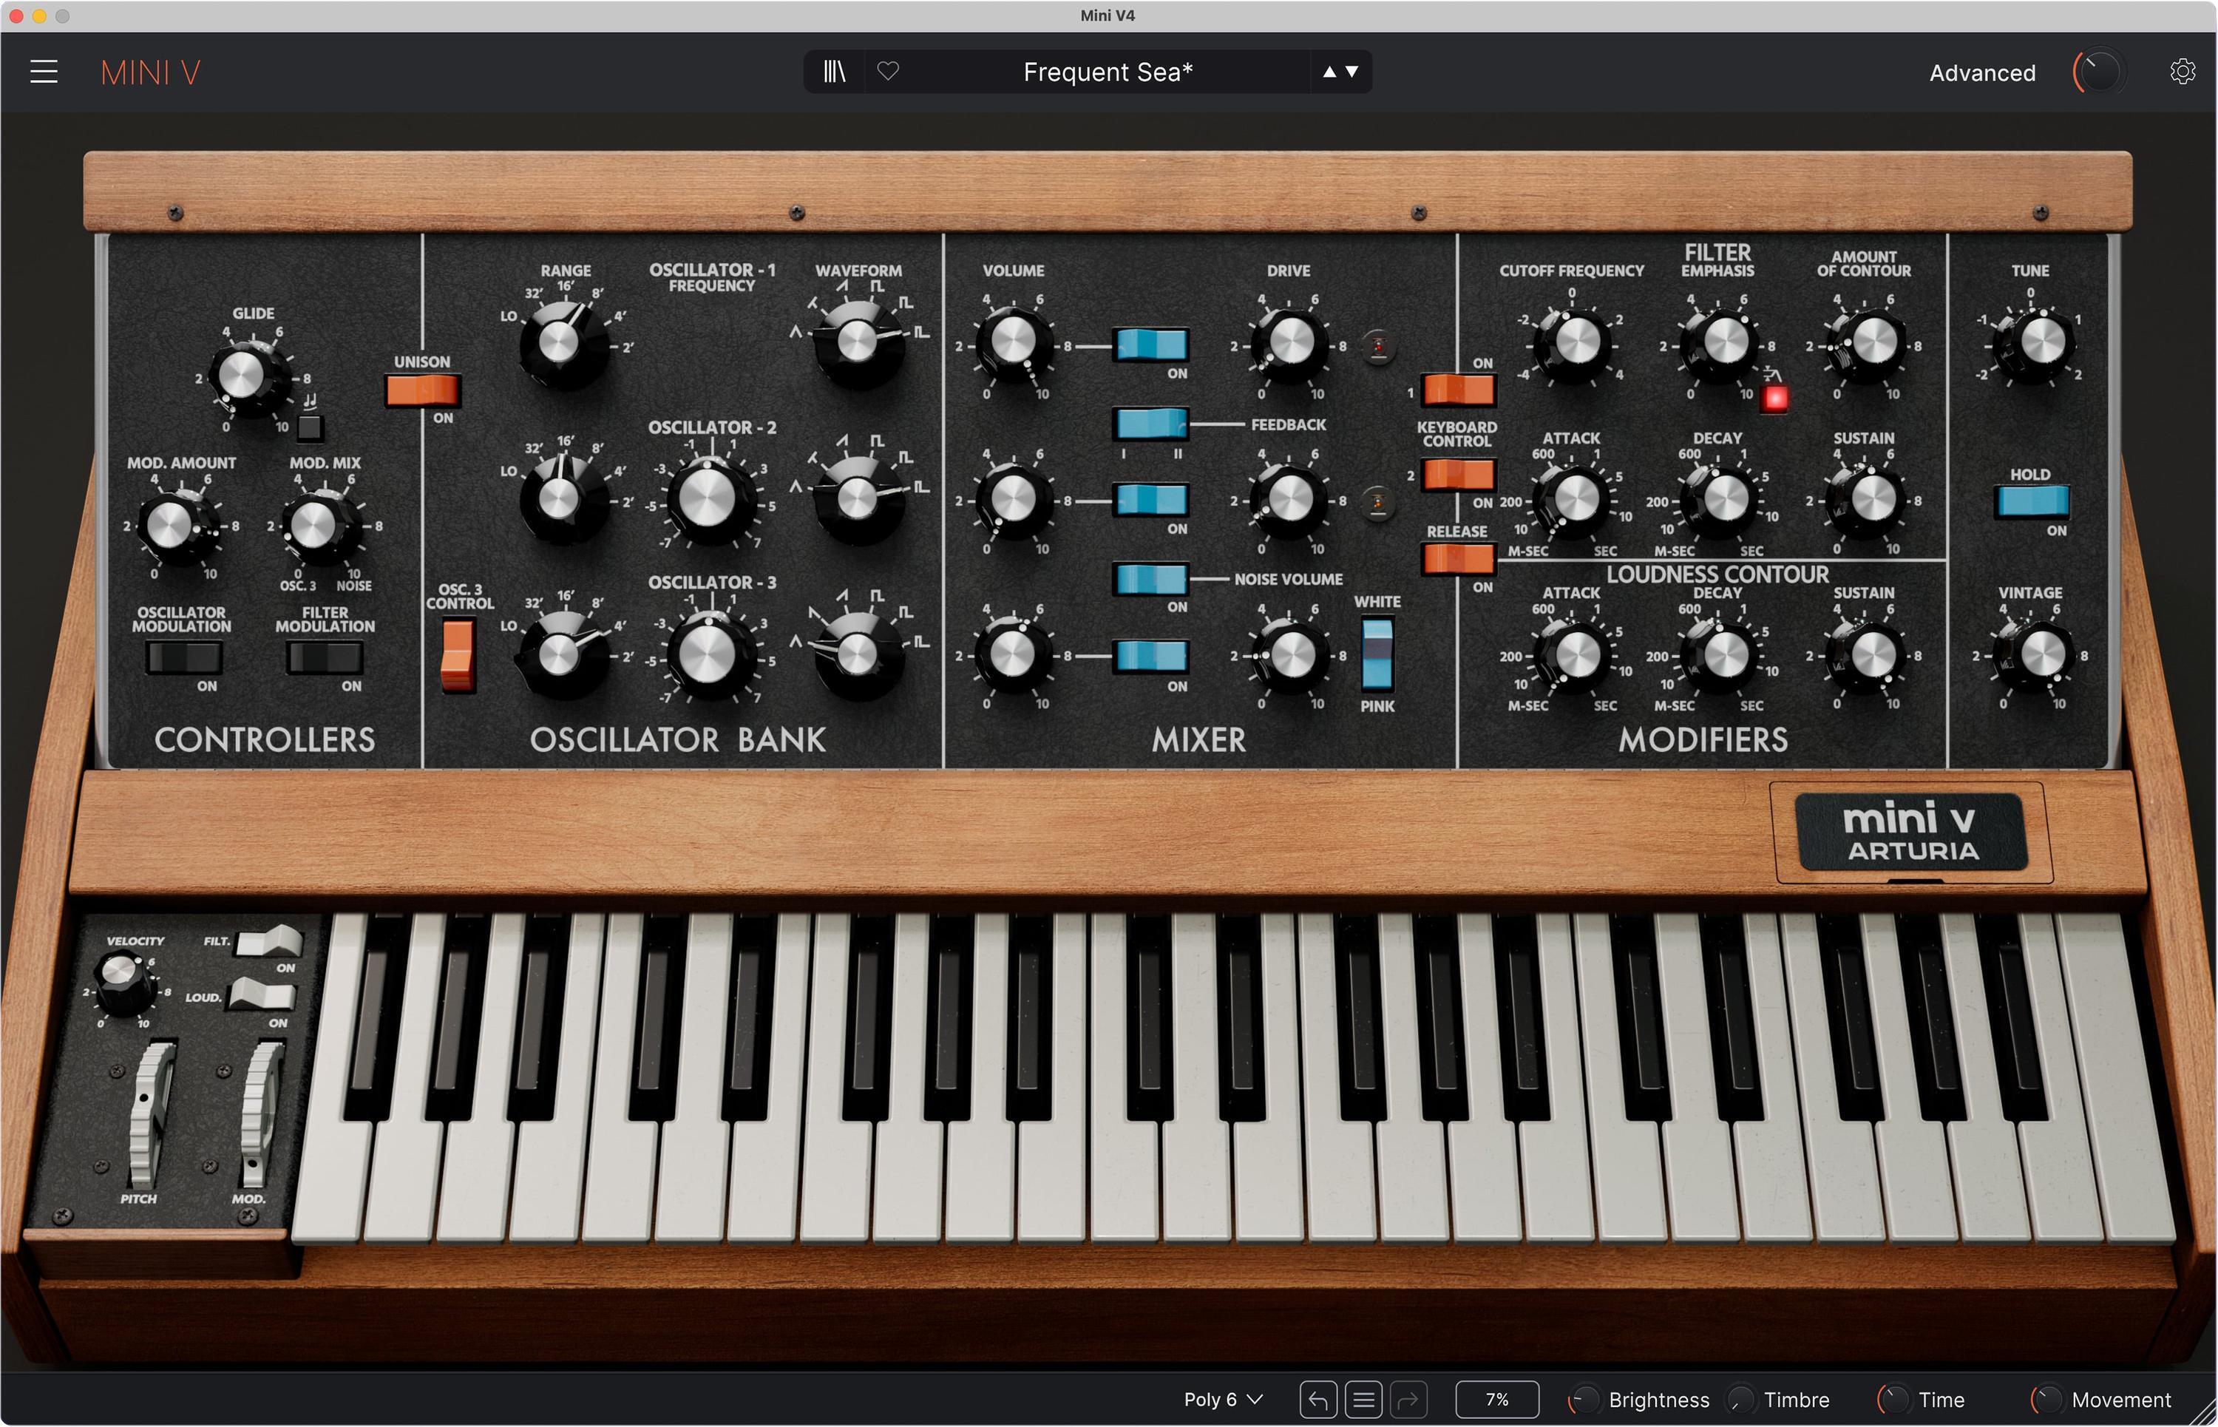Open the main hamburger menu

[44, 71]
